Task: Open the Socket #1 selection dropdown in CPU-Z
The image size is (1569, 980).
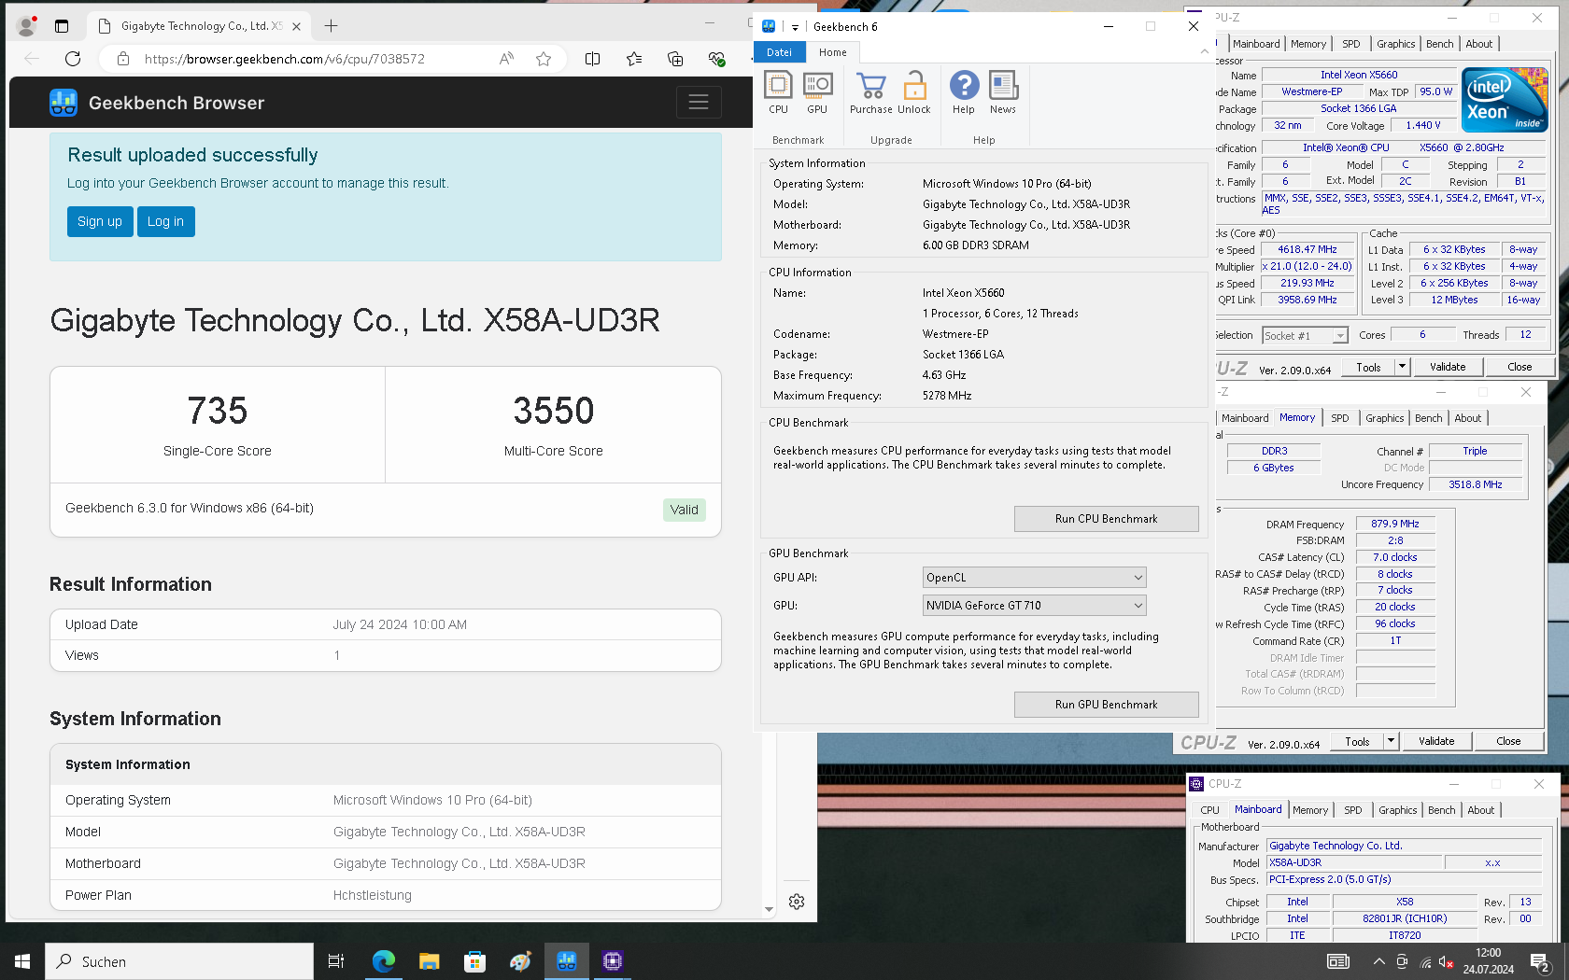Action: pyautogui.click(x=1305, y=336)
